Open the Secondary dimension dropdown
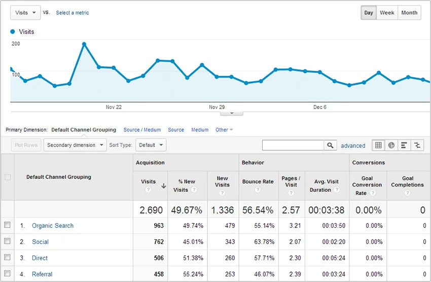Viewport: 431px width, 282px height. [x=75, y=145]
